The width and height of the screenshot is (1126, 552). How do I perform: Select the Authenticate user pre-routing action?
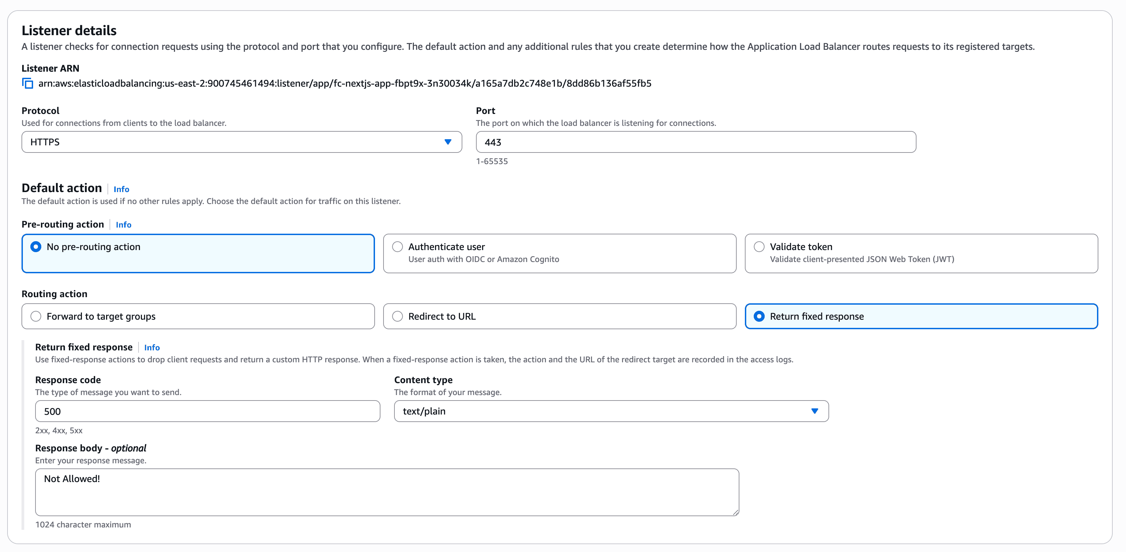click(397, 247)
